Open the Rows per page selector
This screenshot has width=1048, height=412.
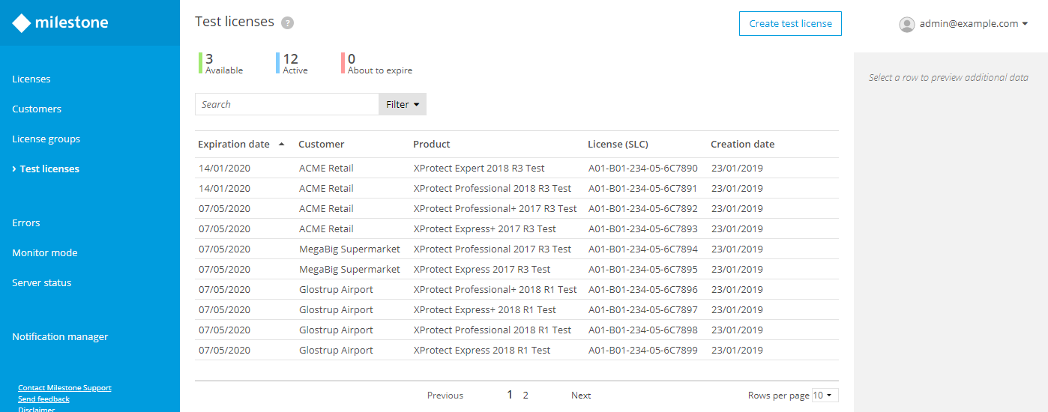coord(825,396)
